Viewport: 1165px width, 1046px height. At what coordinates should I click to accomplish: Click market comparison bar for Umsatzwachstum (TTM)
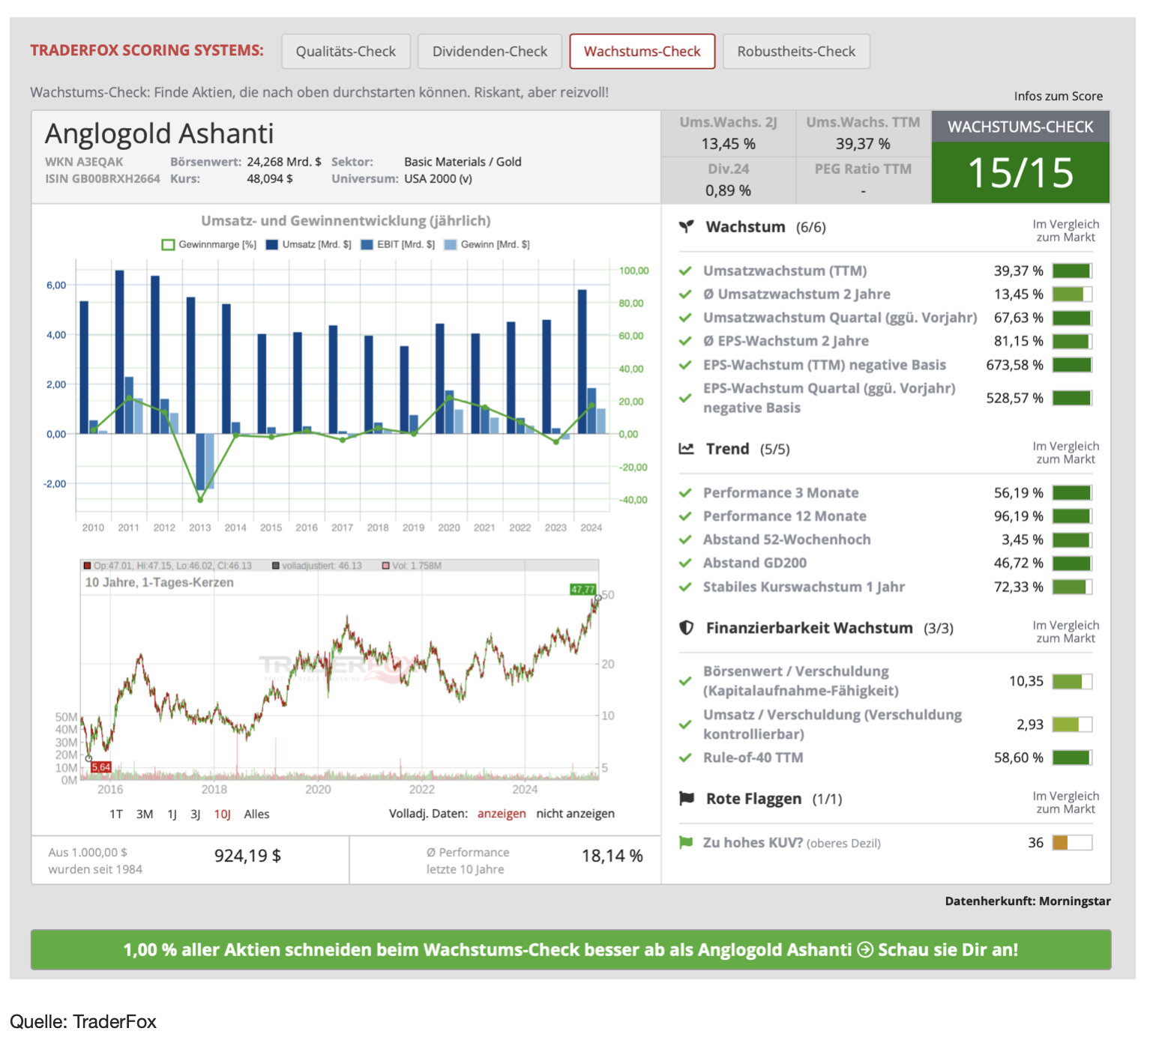(x=1072, y=270)
